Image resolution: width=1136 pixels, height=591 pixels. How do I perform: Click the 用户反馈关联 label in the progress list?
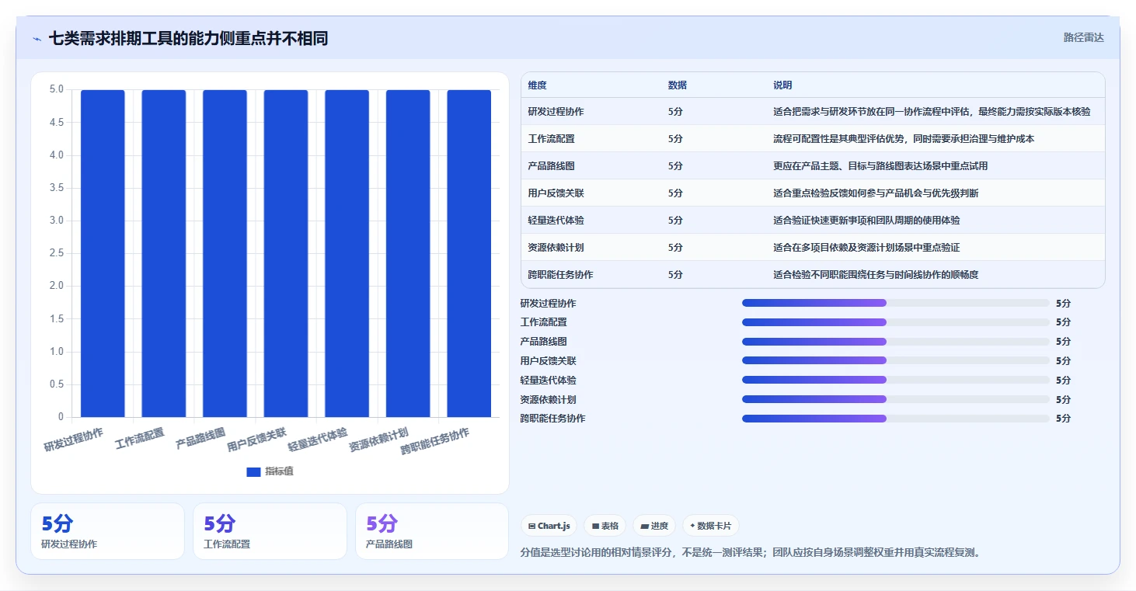click(549, 361)
